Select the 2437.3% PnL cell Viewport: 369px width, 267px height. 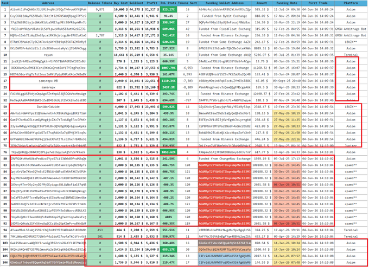169,87
